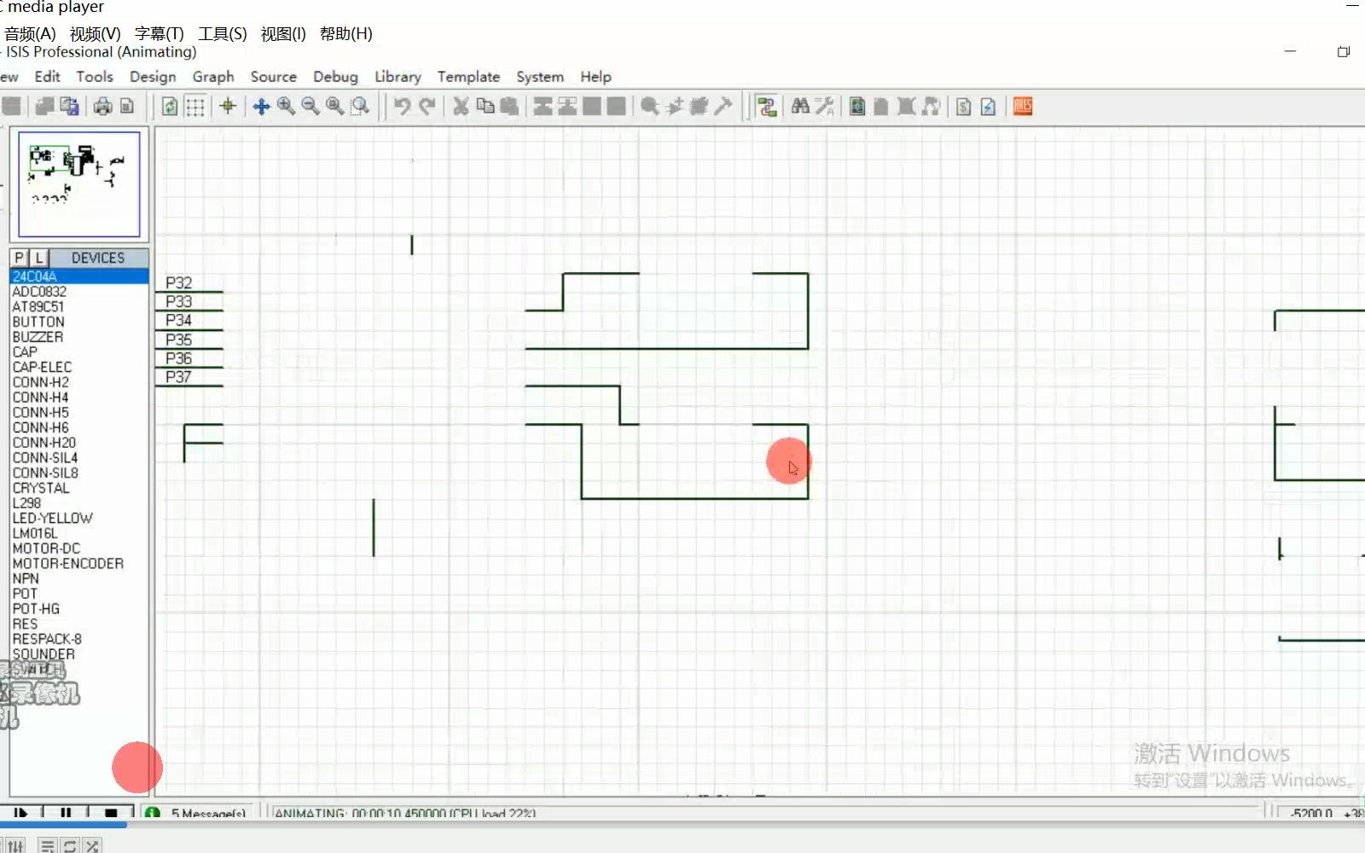Click the Mark Output Area icon
This screenshot has height=853, width=1365.
(x=127, y=107)
